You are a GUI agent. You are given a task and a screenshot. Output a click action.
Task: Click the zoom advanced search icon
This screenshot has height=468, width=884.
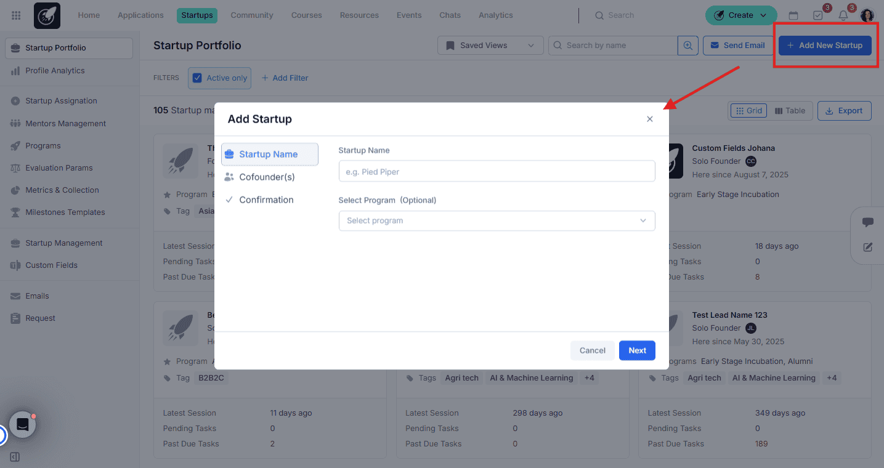tap(688, 45)
